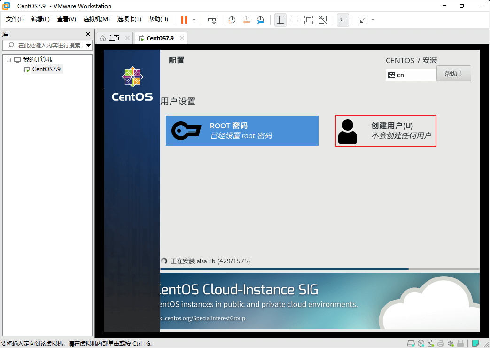This screenshot has height=348, width=490.
Task: Click the revert to snapshot icon
Action: (246, 20)
